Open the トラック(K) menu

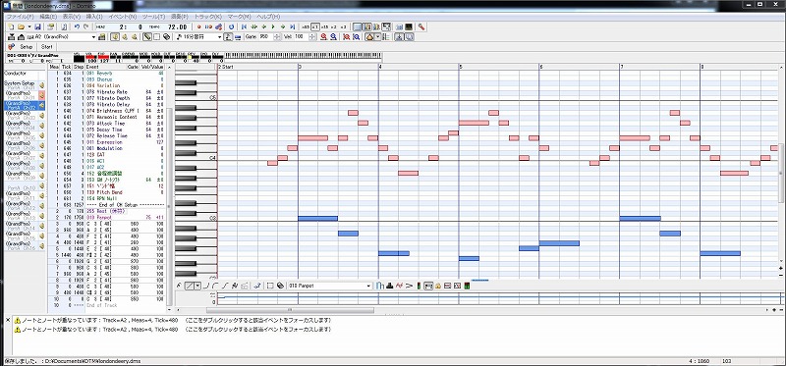click(x=207, y=17)
